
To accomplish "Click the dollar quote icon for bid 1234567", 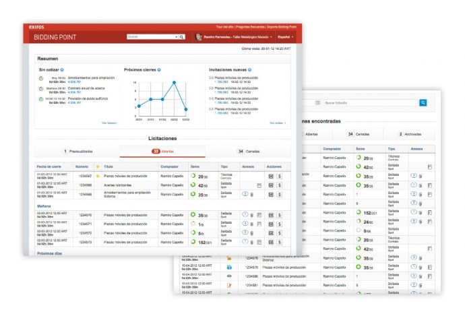I will [x=280, y=176].
